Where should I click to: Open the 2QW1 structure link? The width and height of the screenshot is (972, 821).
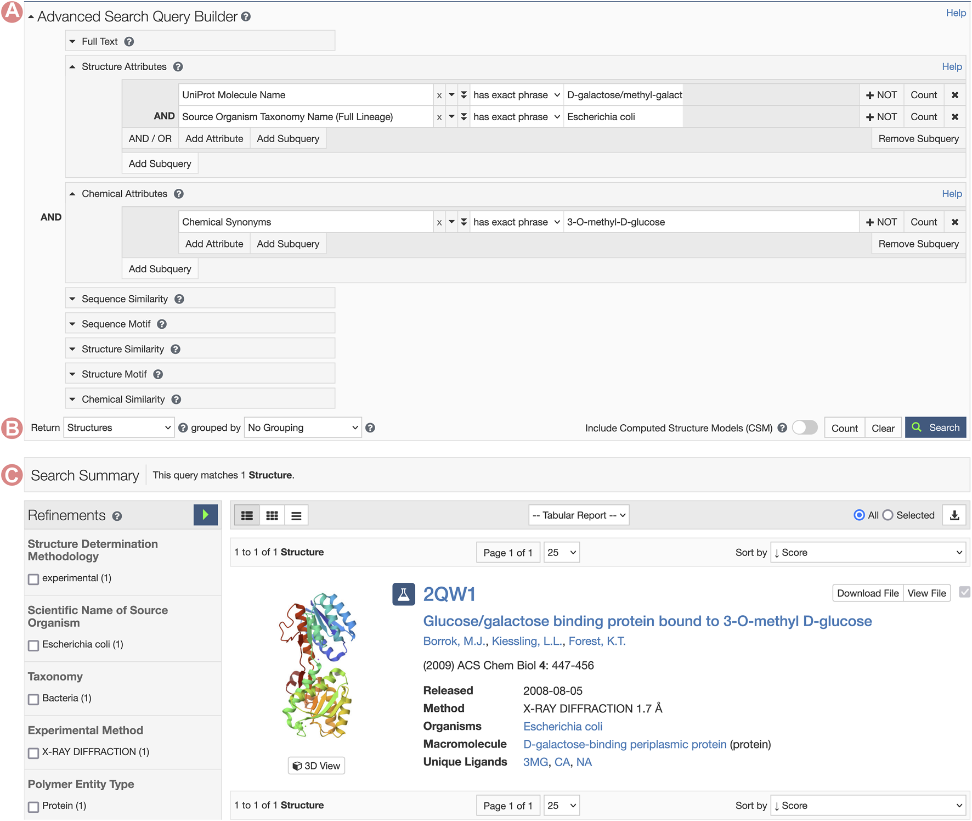449,594
